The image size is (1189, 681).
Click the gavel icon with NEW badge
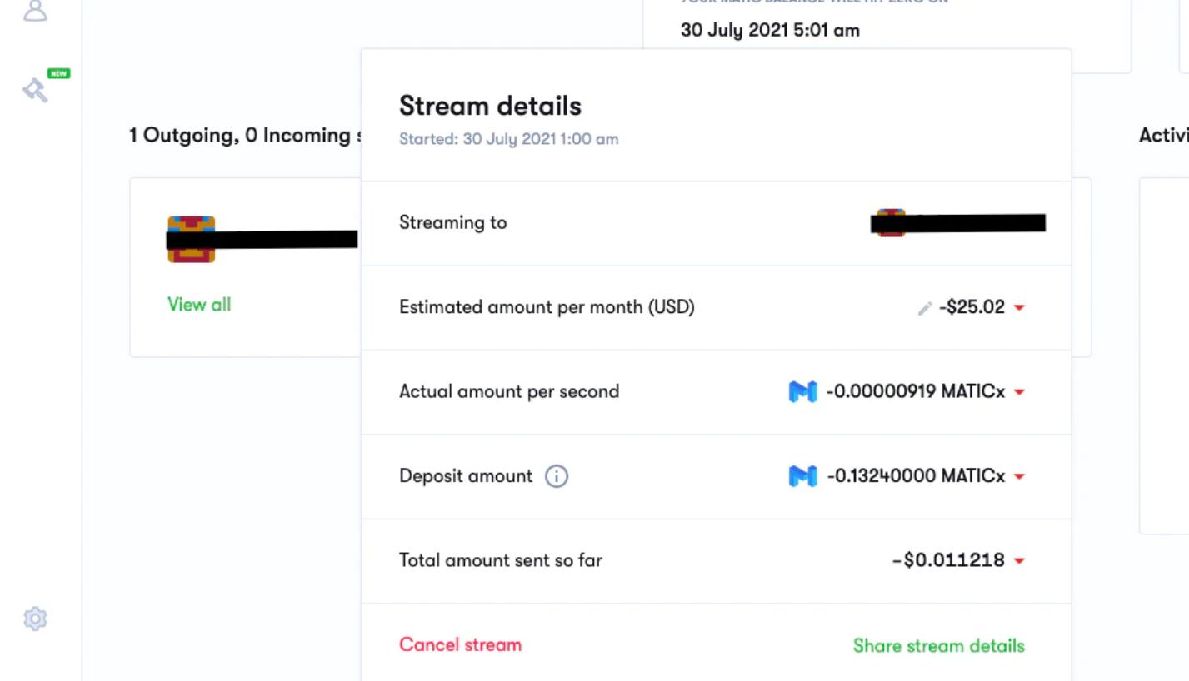pos(36,89)
